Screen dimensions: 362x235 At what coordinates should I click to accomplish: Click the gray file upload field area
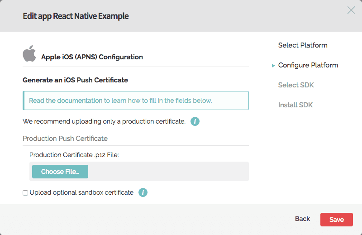pos(168,171)
